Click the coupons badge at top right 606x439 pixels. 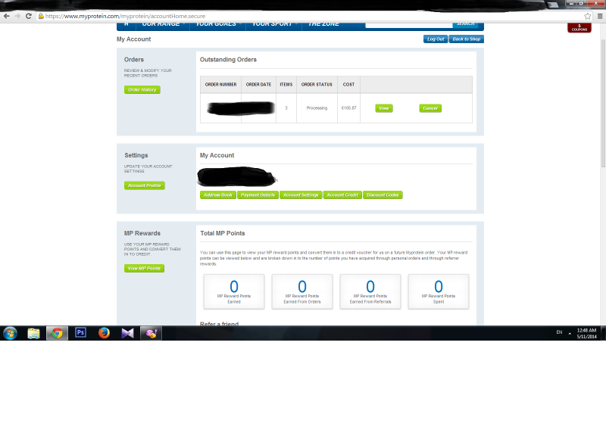pos(579,27)
